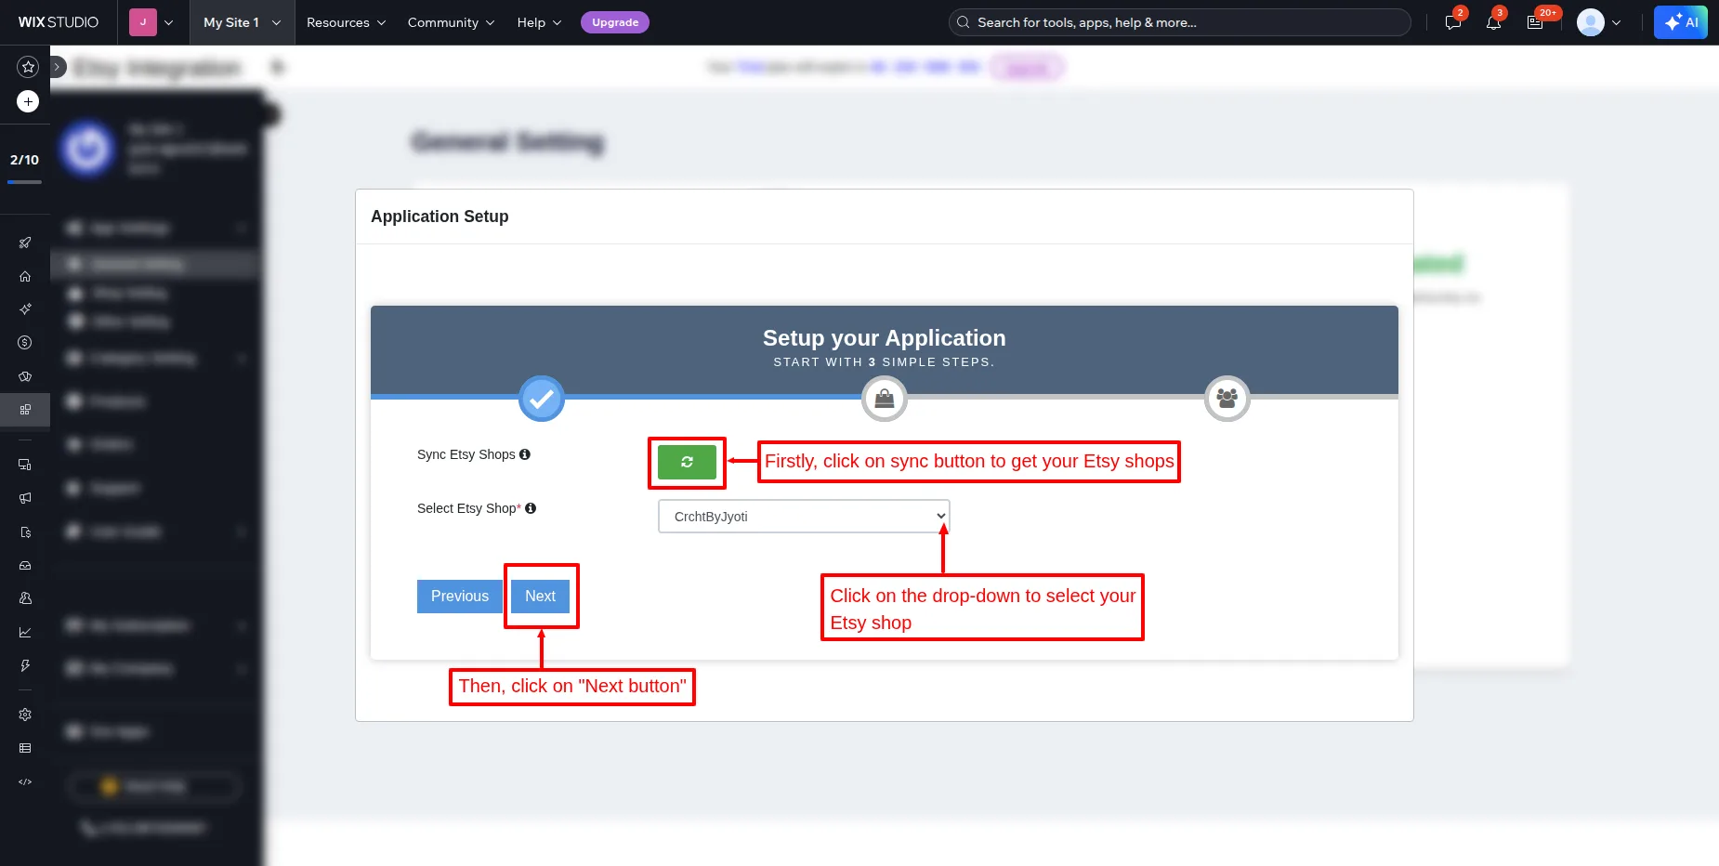Click the Previous button

pos(460,597)
